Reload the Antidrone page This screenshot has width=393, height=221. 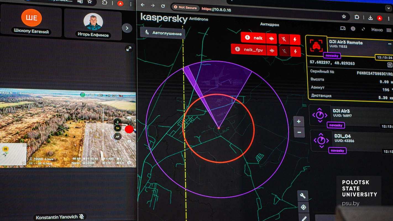point(163,6)
